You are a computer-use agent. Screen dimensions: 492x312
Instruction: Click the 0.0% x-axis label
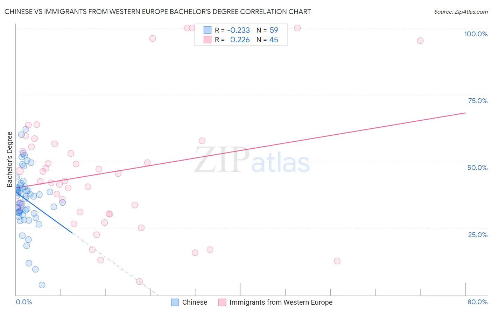[x=24, y=302]
